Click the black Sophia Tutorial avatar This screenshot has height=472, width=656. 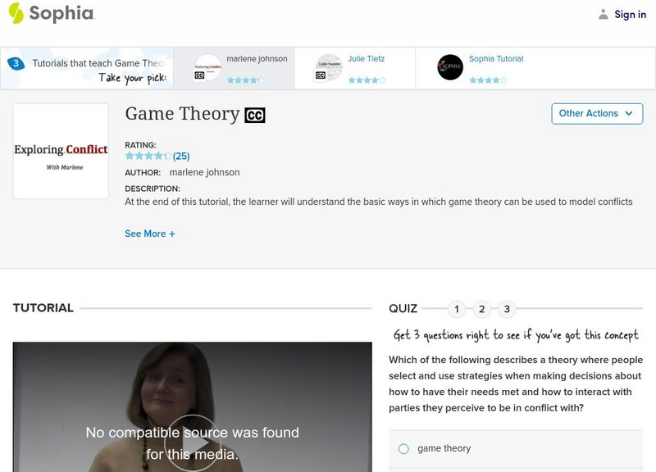[450, 67]
